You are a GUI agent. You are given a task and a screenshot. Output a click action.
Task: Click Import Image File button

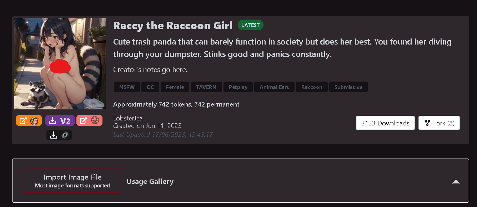pyautogui.click(x=72, y=181)
